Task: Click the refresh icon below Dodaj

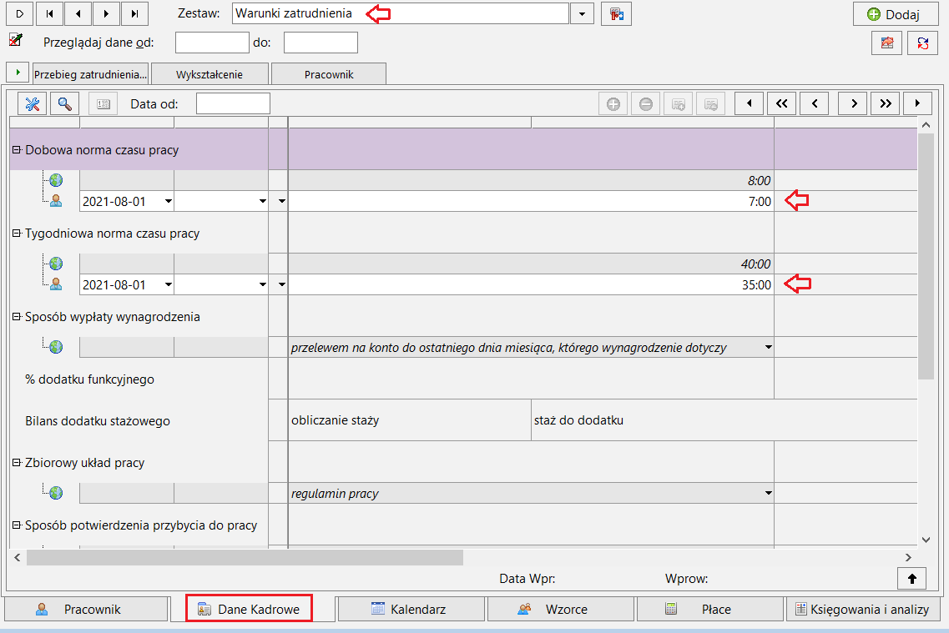Action: click(922, 43)
